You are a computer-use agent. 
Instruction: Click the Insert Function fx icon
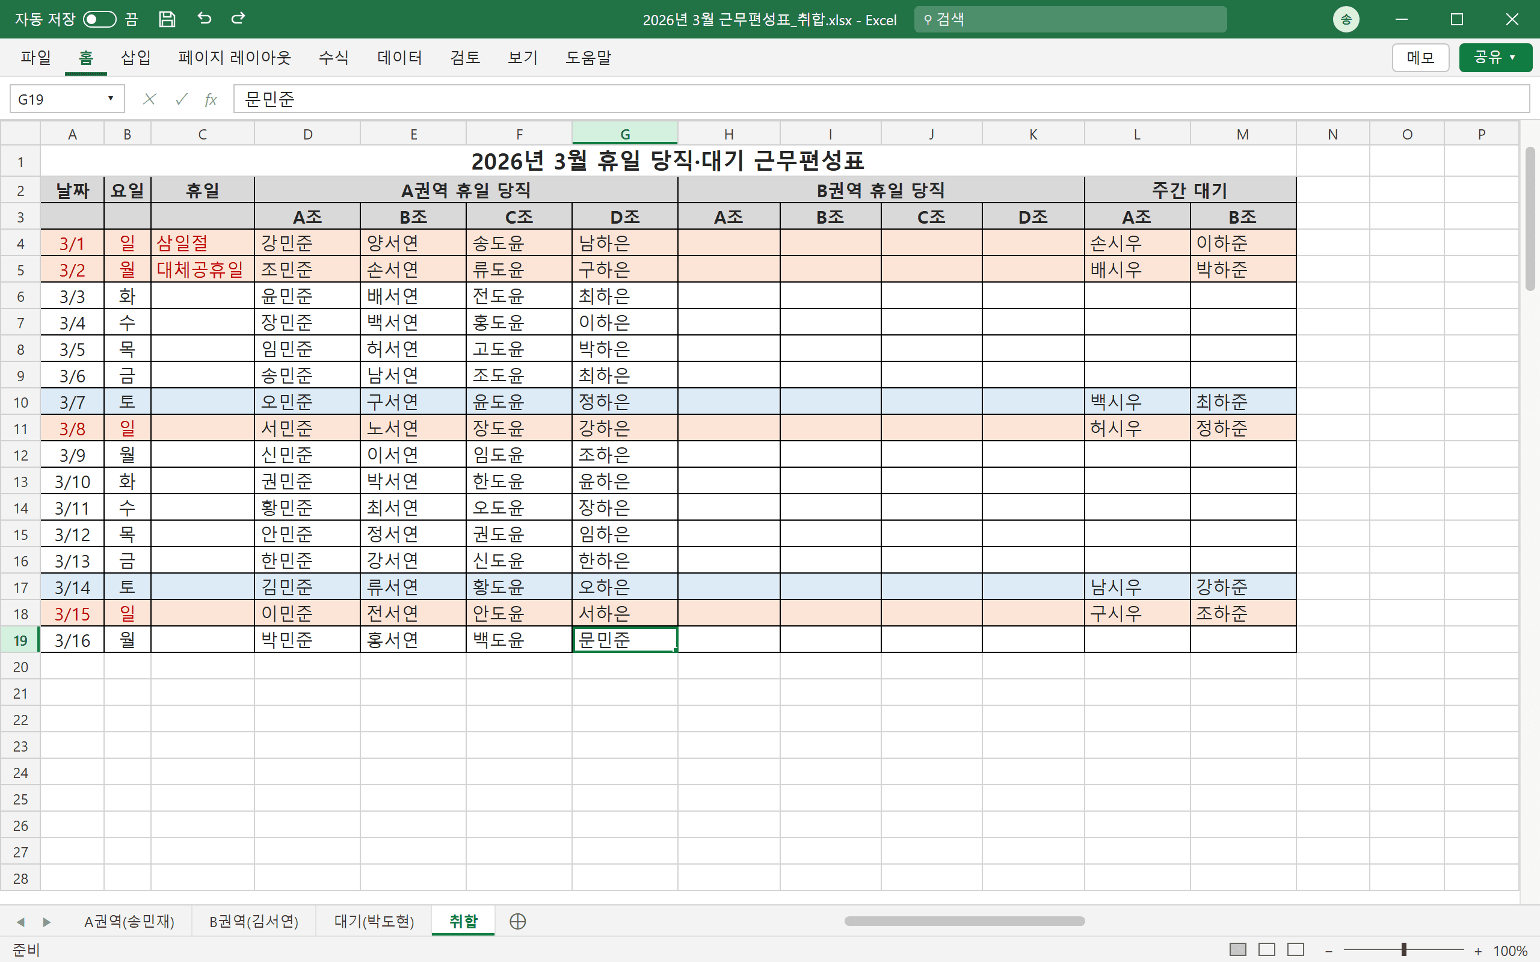[x=211, y=99]
